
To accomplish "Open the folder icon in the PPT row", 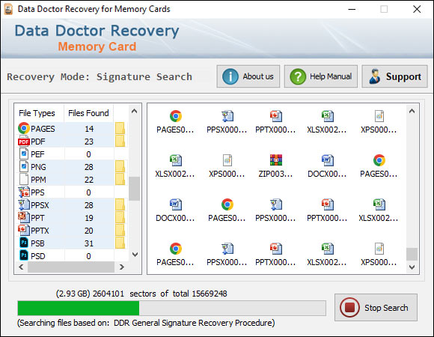I will 120,218.
